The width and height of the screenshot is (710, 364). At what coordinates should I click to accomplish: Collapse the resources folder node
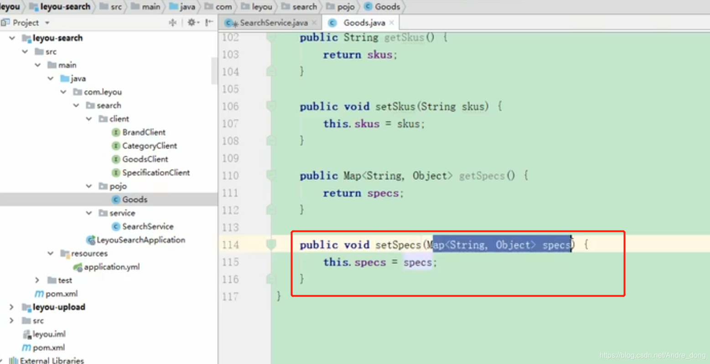51,254
